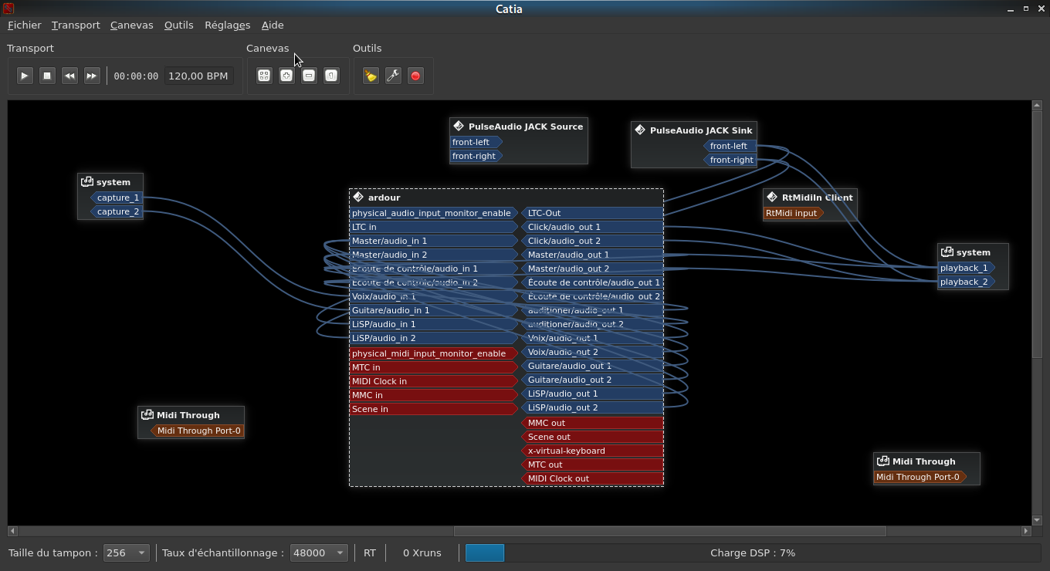This screenshot has height=571, width=1050.
Task: Click the 120,00 BPM tempo field
Action: (x=198, y=76)
